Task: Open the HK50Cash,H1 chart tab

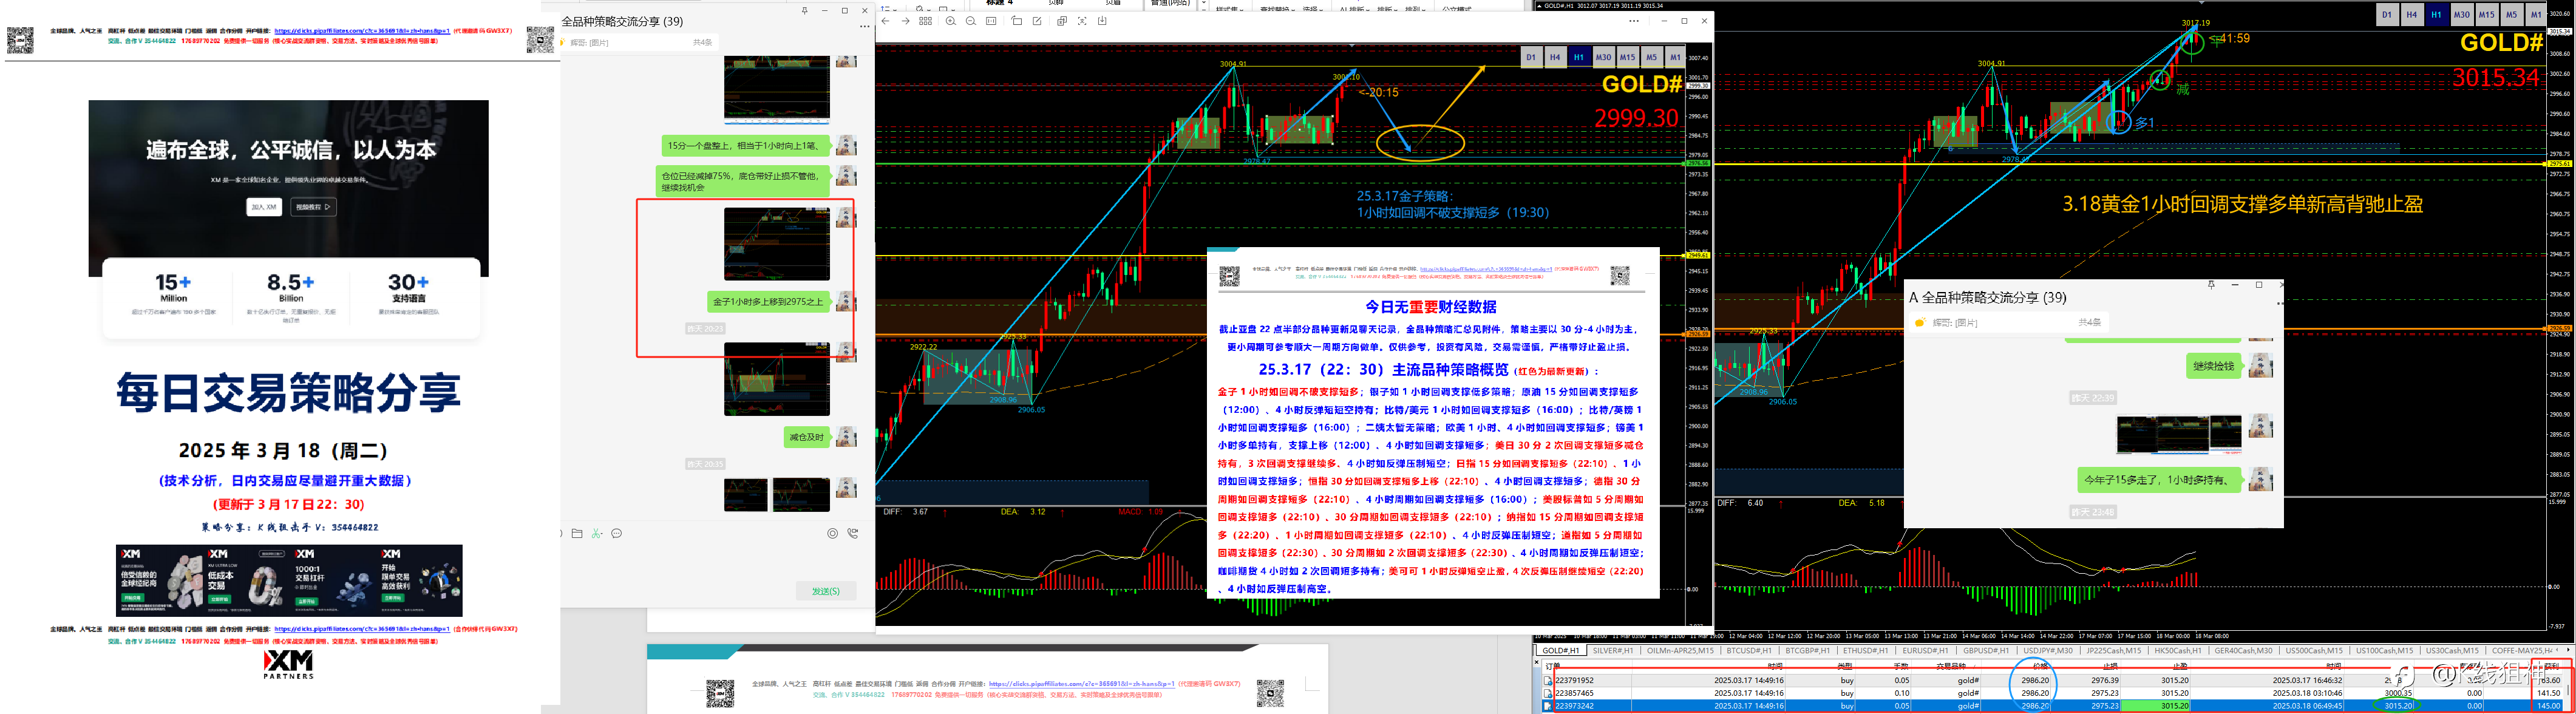Action: 2178,650
